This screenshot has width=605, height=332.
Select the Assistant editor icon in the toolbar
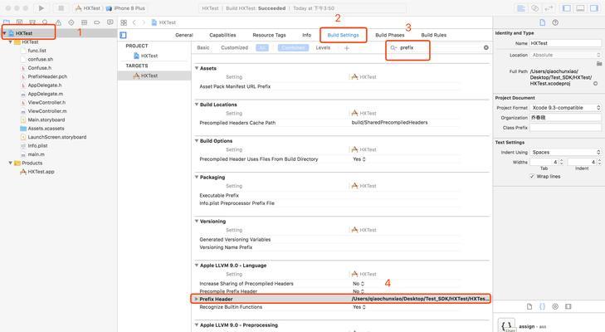click(534, 8)
